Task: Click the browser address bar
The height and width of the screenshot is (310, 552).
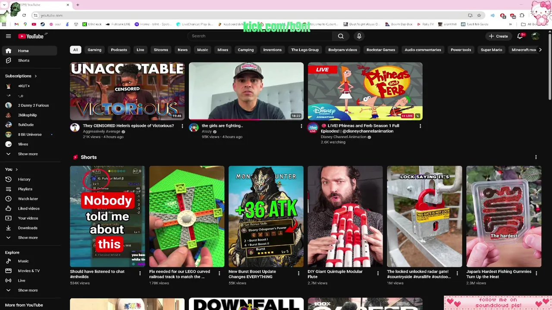Action: click(250, 15)
